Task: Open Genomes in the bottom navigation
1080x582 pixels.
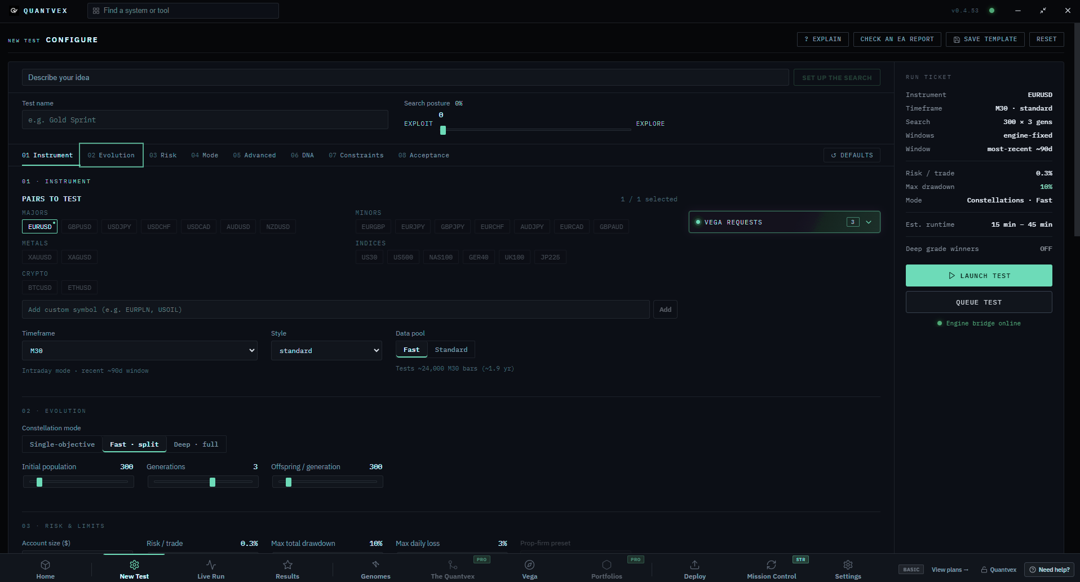Action: [x=375, y=569]
